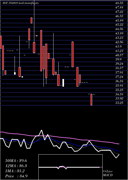Screen dimensions: 128x180
Task: Select the 50MA : 39.6 readout
Action: pyautogui.click(x=16, y=161)
